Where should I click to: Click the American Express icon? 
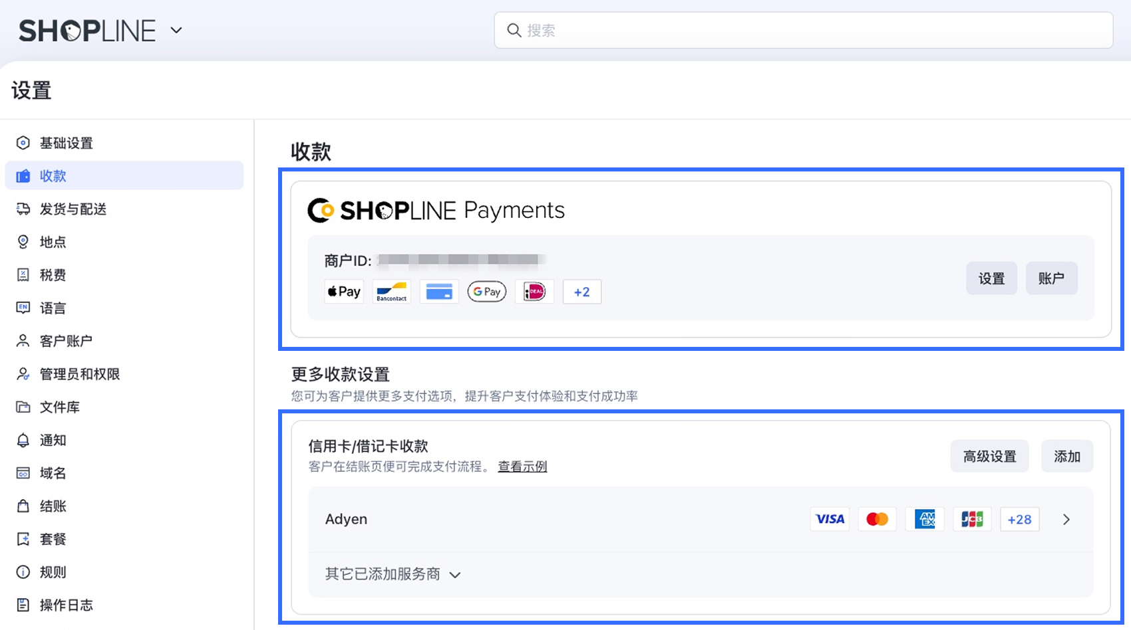(x=925, y=519)
